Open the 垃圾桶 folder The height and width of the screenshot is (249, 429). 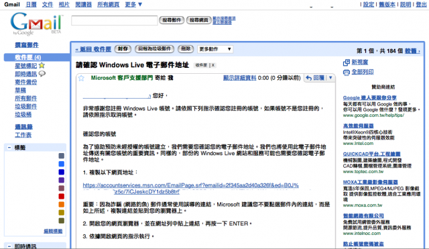(23, 115)
